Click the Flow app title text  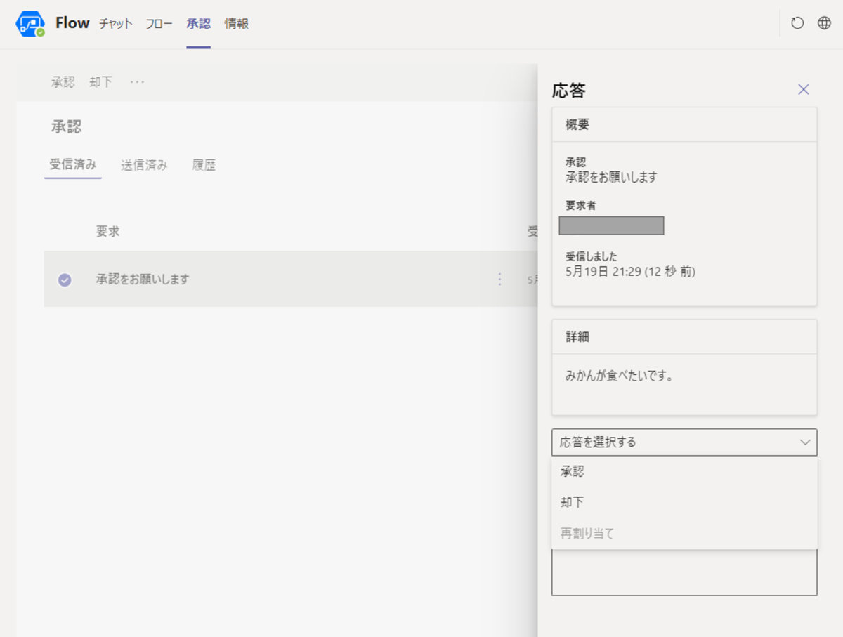(x=72, y=23)
